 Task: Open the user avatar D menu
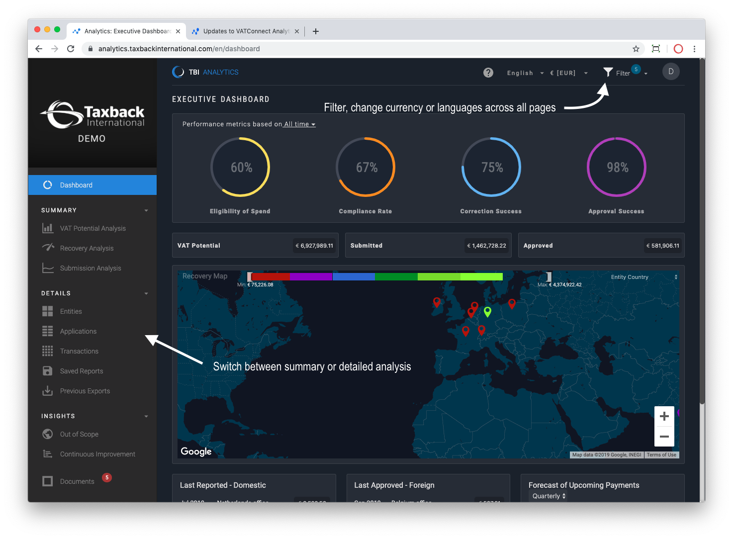point(671,72)
